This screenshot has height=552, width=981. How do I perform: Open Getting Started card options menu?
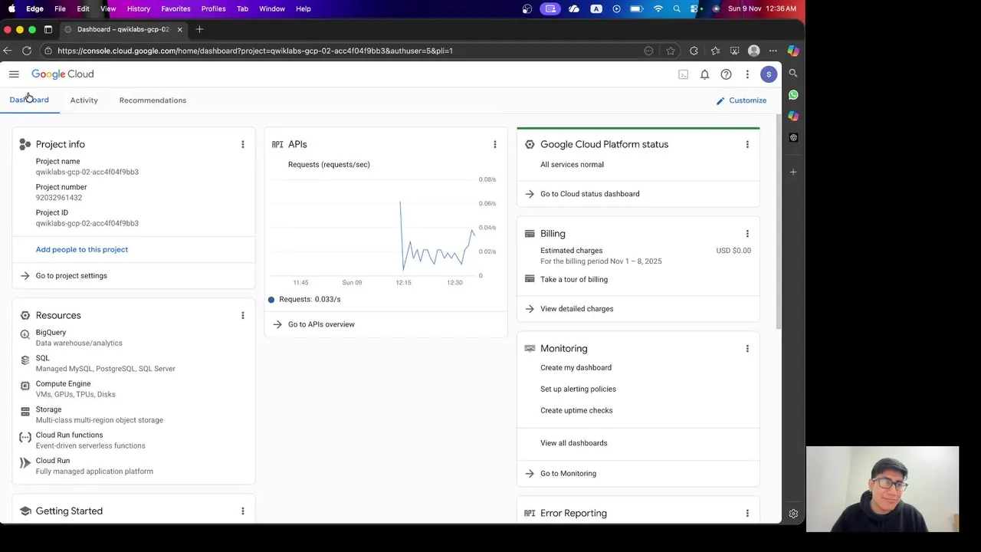(243, 511)
